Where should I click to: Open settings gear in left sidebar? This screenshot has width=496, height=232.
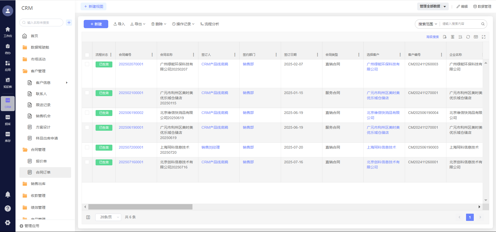click(x=8, y=223)
